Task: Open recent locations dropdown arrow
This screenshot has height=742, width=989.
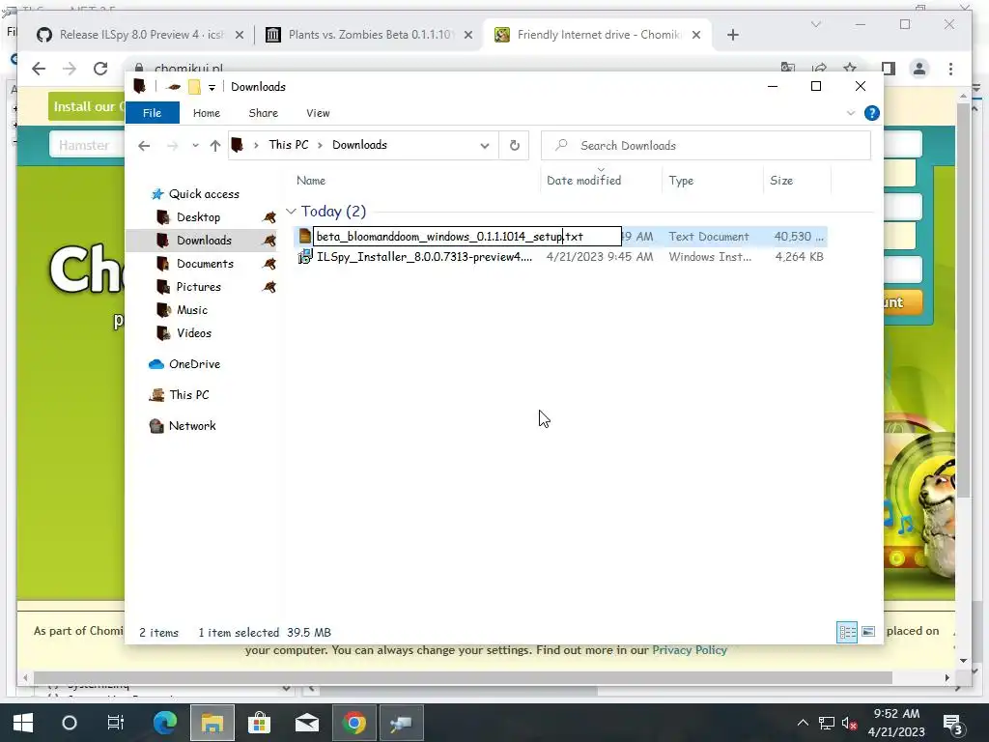Action: pos(195,146)
